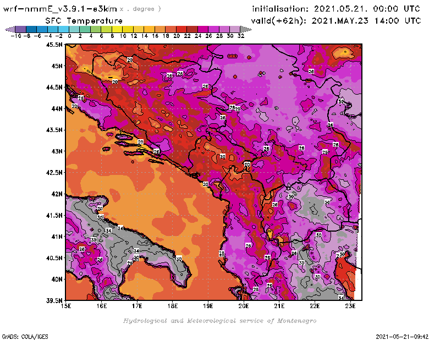Click the 15E longitude axis label

66,306
